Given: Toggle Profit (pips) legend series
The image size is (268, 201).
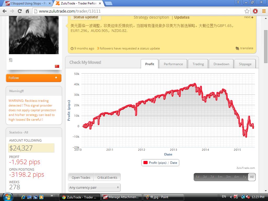Looking at the screenshot, I should (x=160, y=163).
